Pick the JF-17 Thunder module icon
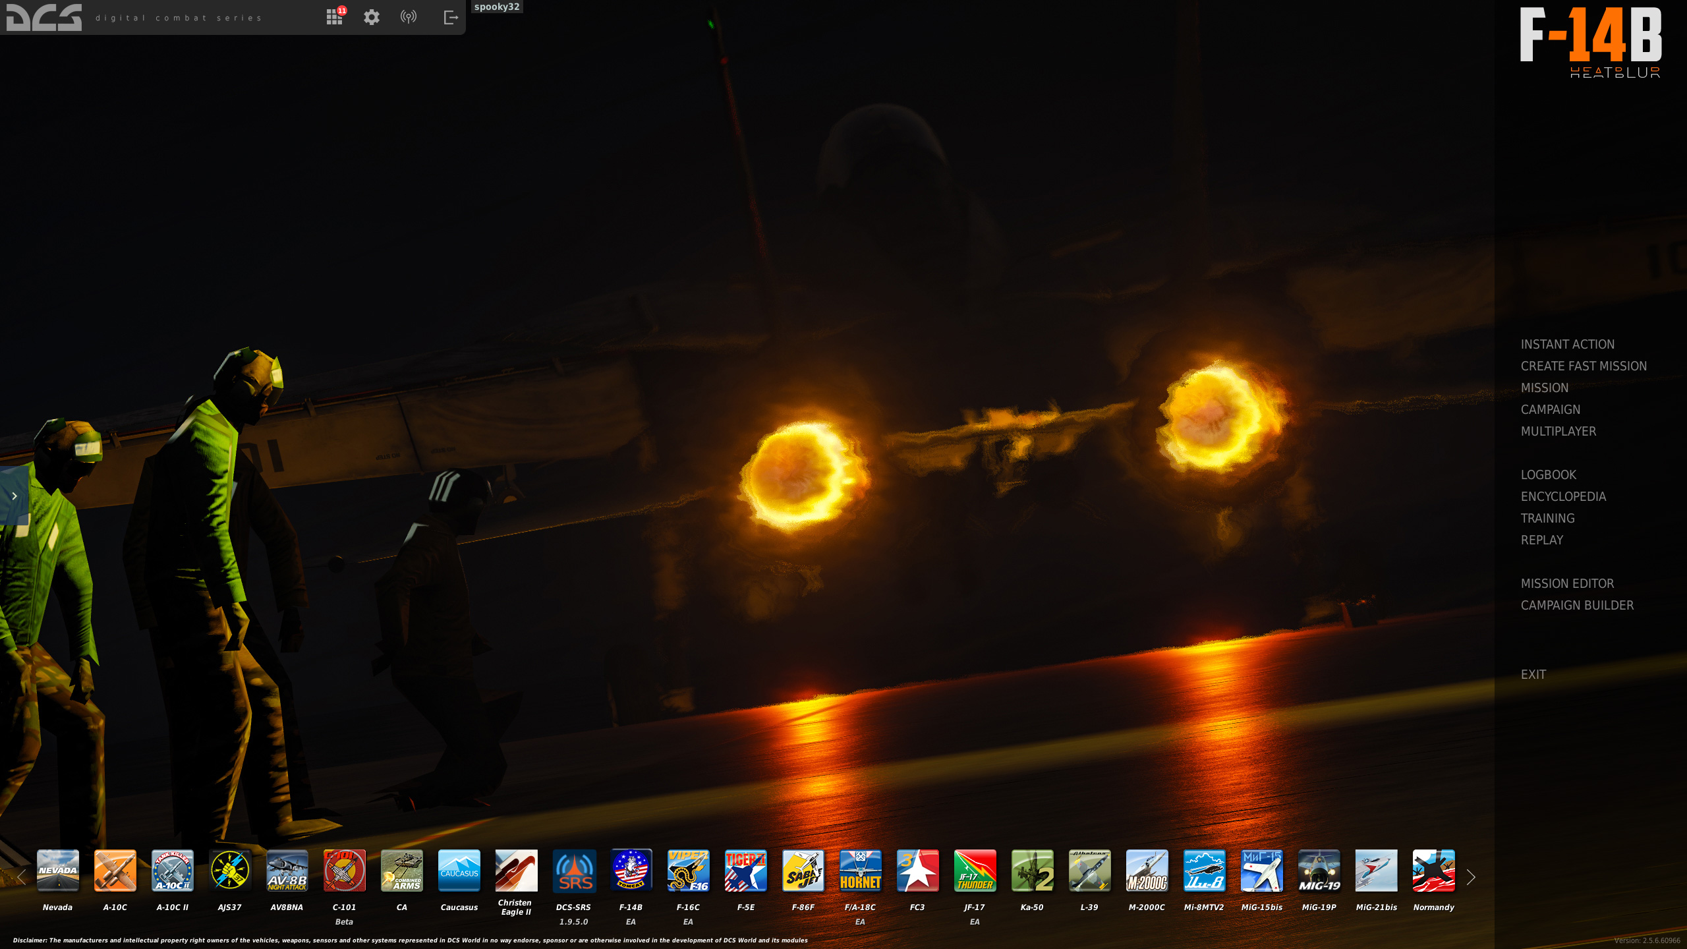 [x=975, y=870]
